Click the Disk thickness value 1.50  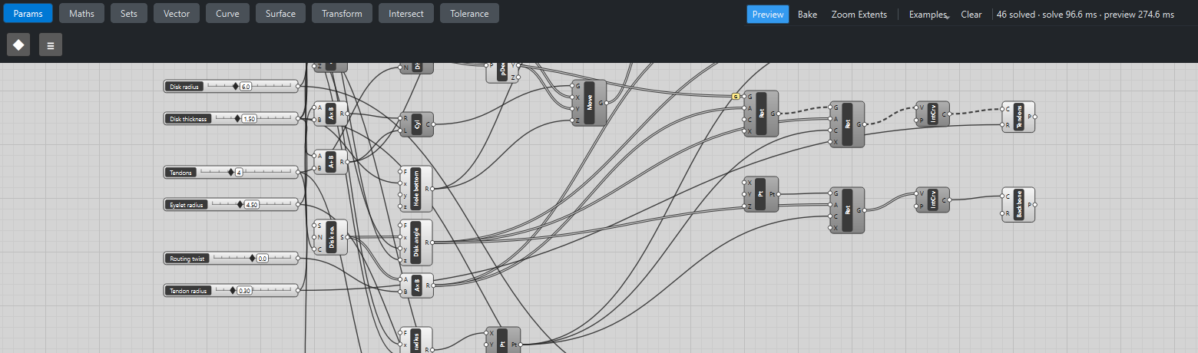click(249, 119)
